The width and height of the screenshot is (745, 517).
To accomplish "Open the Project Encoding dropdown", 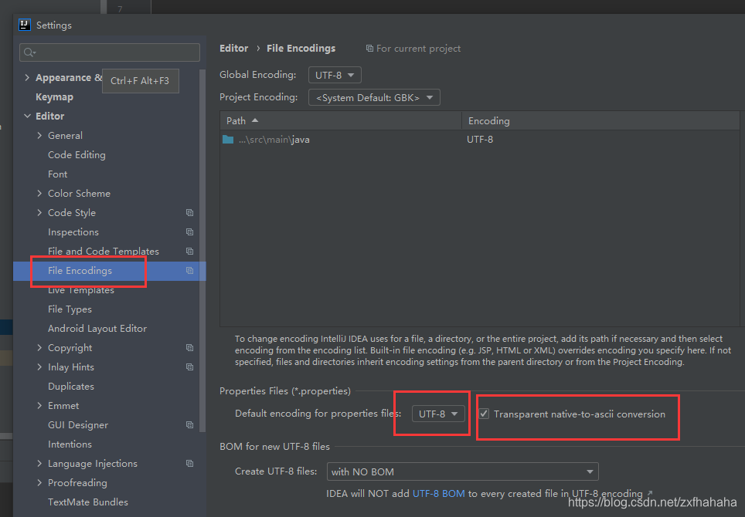I will (x=374, y=98).
